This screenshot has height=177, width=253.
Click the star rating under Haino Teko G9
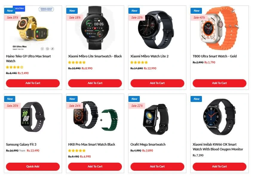tap(15, 67)
